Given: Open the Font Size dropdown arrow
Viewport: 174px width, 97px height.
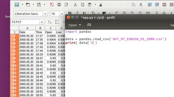Looking at the screenshot, I should click(x=62, y=14).
